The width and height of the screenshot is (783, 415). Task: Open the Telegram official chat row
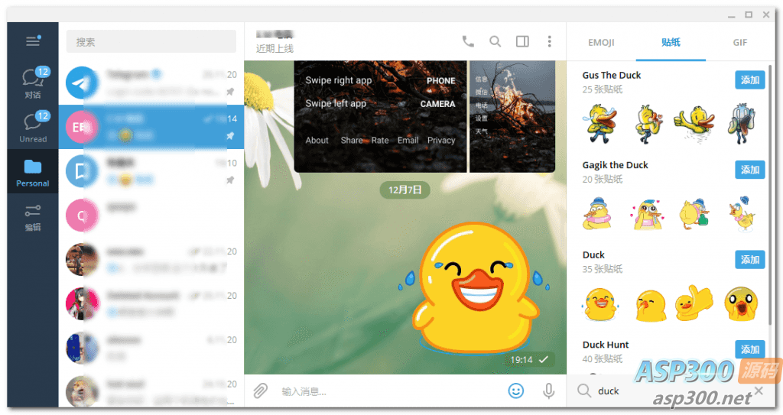click(151, 83)
